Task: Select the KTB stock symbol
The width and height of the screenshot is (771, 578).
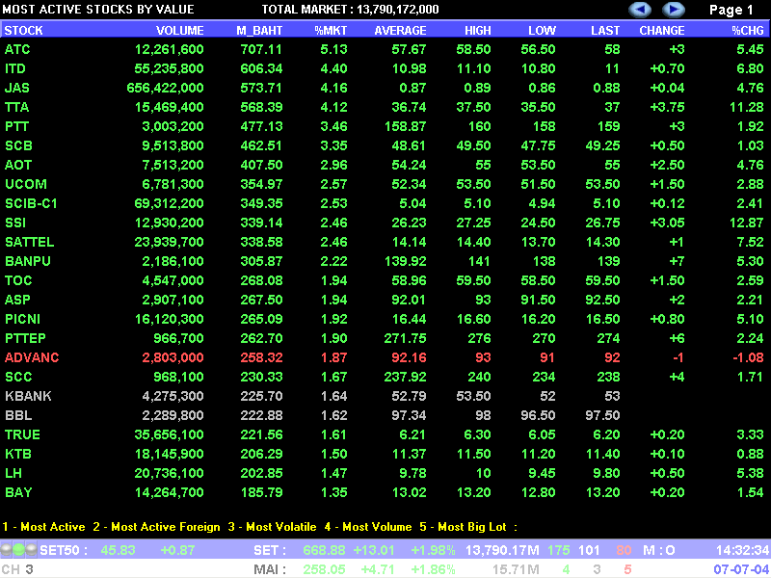Action: (x=18, y=454)
